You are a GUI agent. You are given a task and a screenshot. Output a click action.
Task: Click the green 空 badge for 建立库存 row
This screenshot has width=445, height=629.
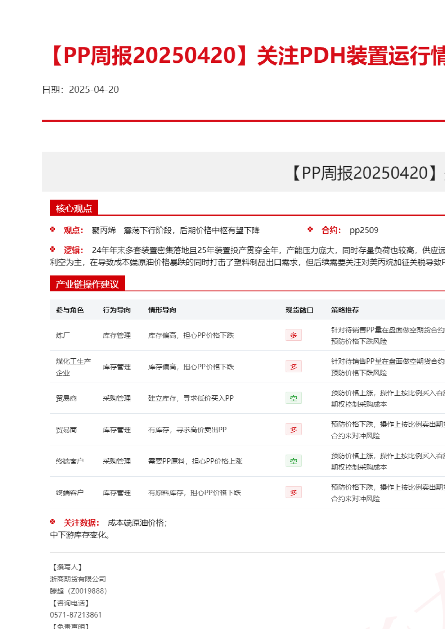[293, 398]
